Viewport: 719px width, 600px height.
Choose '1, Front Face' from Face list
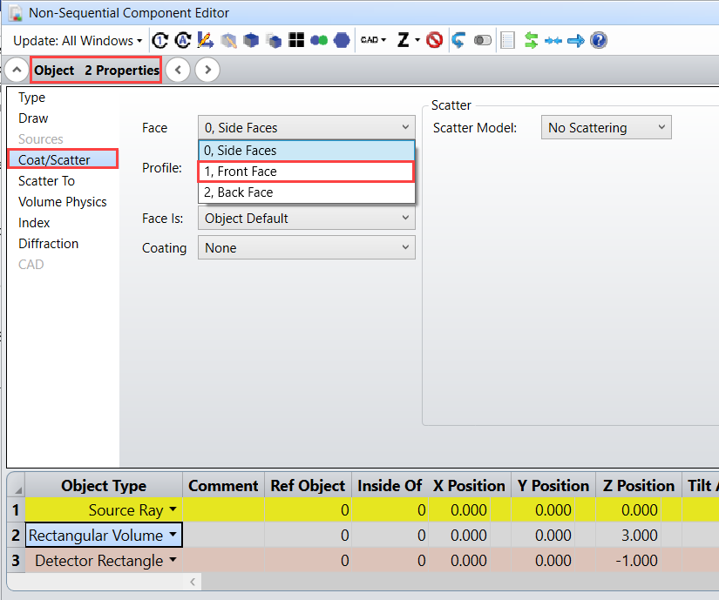(x=306, y=172)
